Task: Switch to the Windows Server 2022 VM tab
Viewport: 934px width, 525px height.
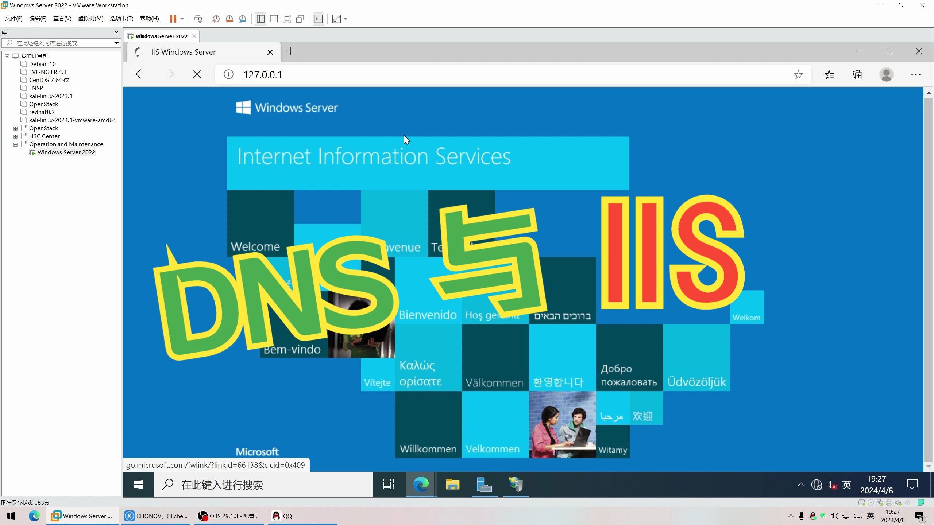Action: coord(161,36)
